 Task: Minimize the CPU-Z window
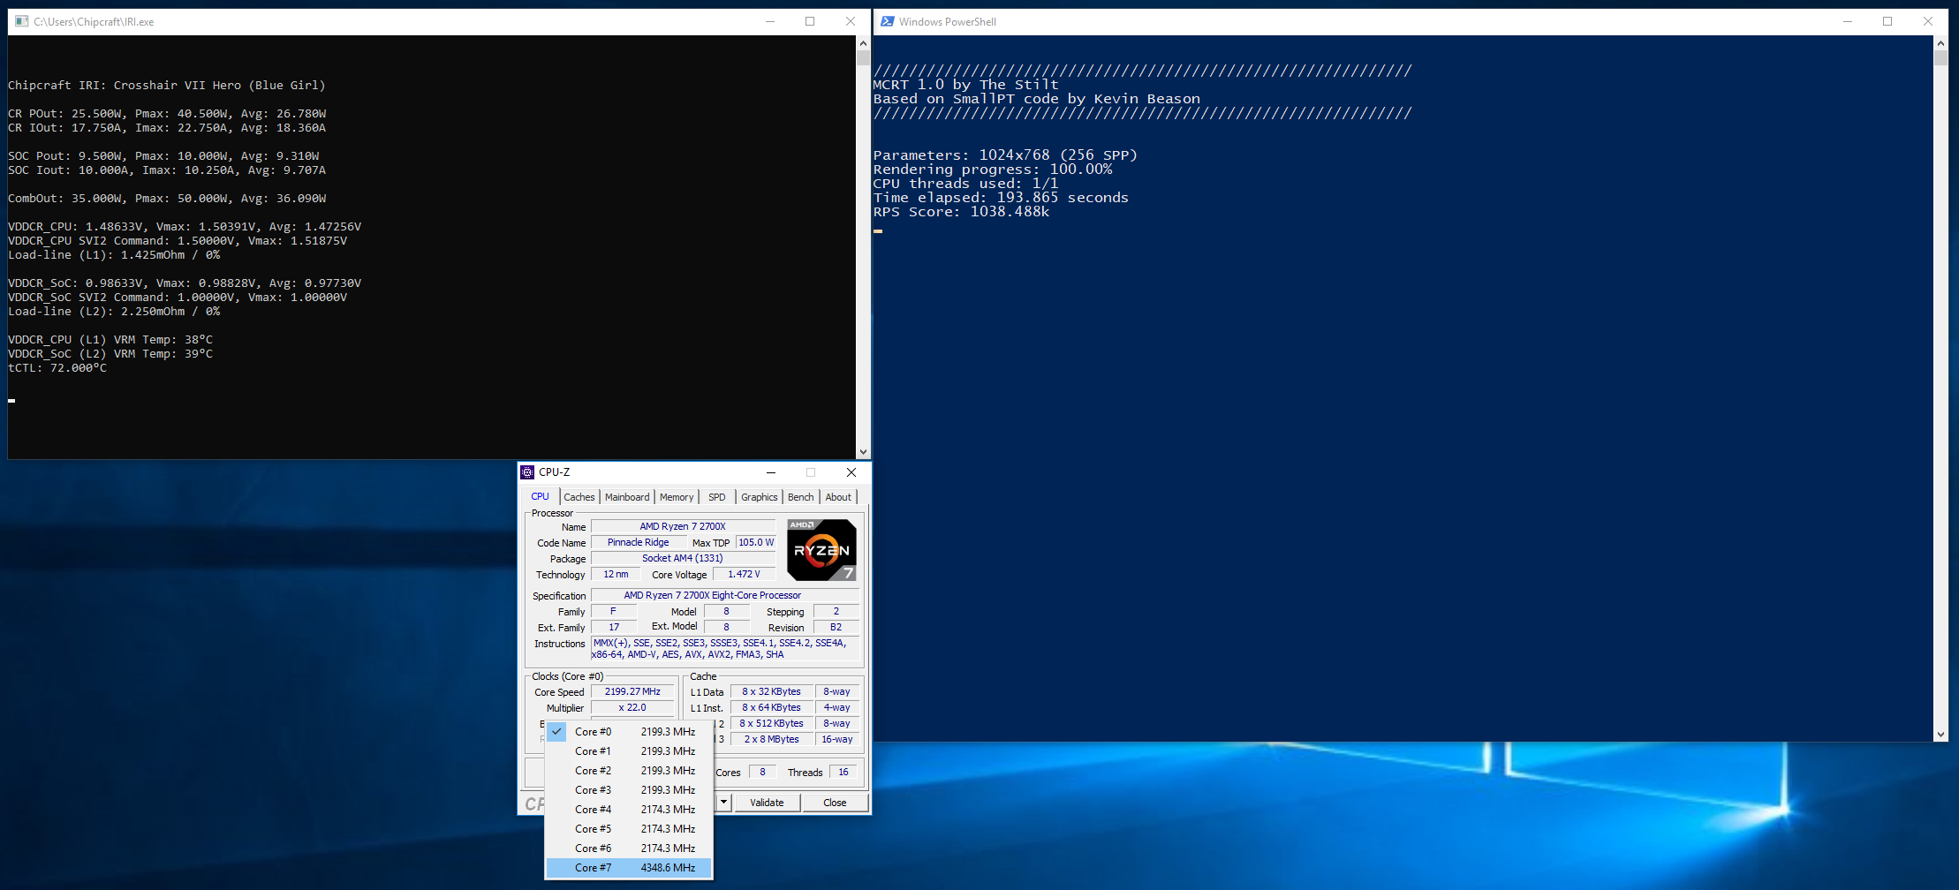(x=771, y=472)
